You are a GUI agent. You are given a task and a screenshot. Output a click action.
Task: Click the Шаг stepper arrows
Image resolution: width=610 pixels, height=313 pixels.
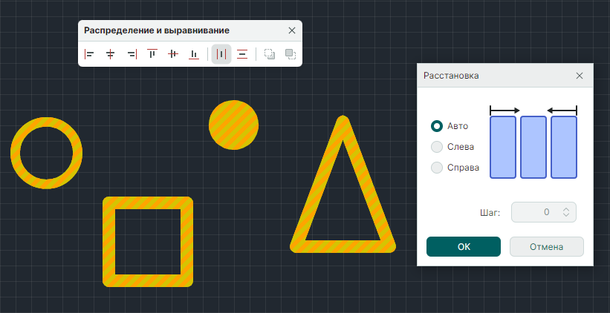tap(566, 212)
